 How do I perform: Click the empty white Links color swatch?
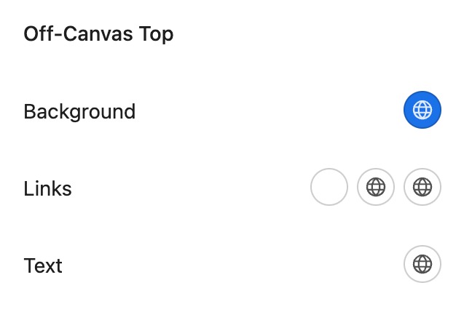329,187
